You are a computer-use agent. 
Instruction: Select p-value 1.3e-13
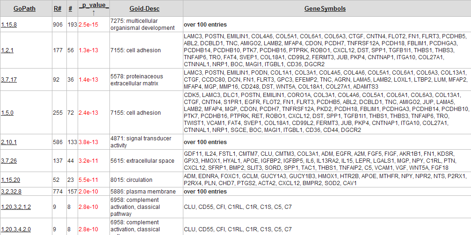(88, 50)
